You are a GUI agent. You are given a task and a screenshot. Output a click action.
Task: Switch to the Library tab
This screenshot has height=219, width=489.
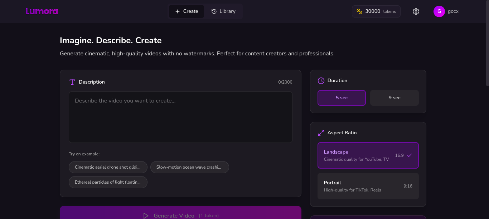(x=223, y=11)
